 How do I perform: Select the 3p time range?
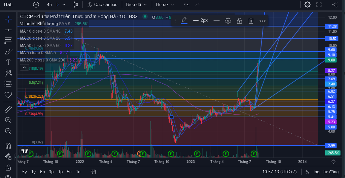[x=51, y=172]
